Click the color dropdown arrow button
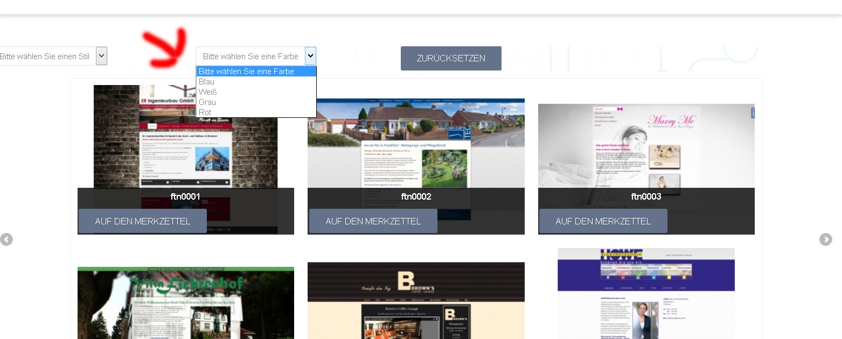 click(310, 56)
